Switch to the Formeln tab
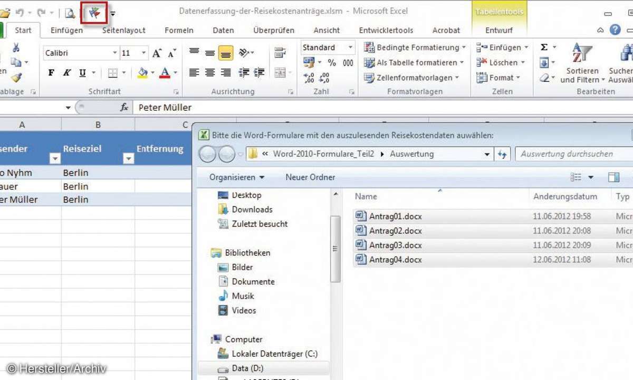This screenshot has height=380, width=633. 179,31
